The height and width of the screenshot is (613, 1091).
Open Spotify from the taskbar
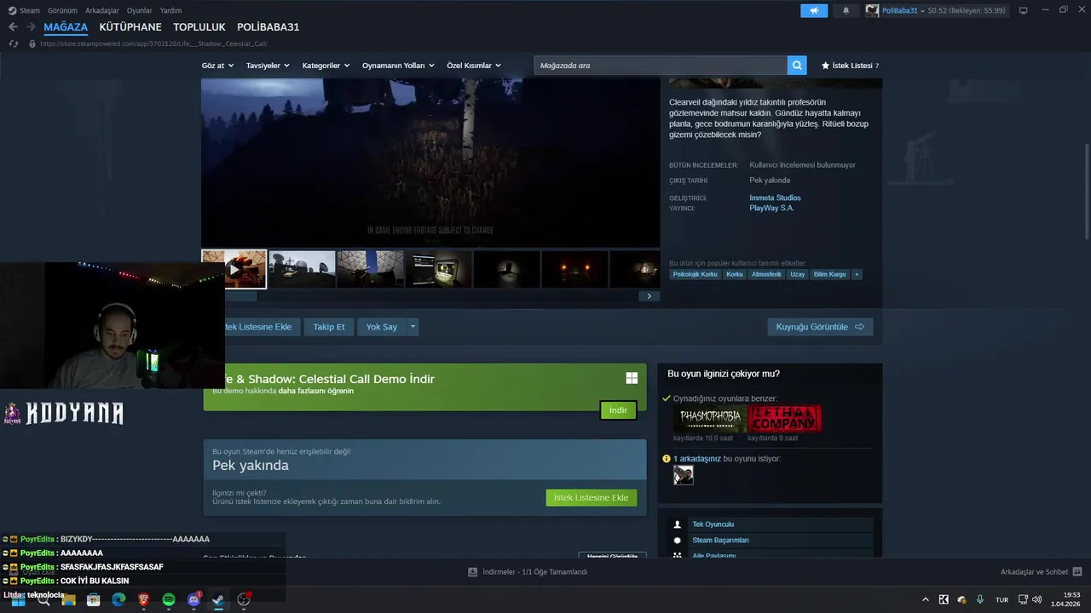[x=169, y=599]
